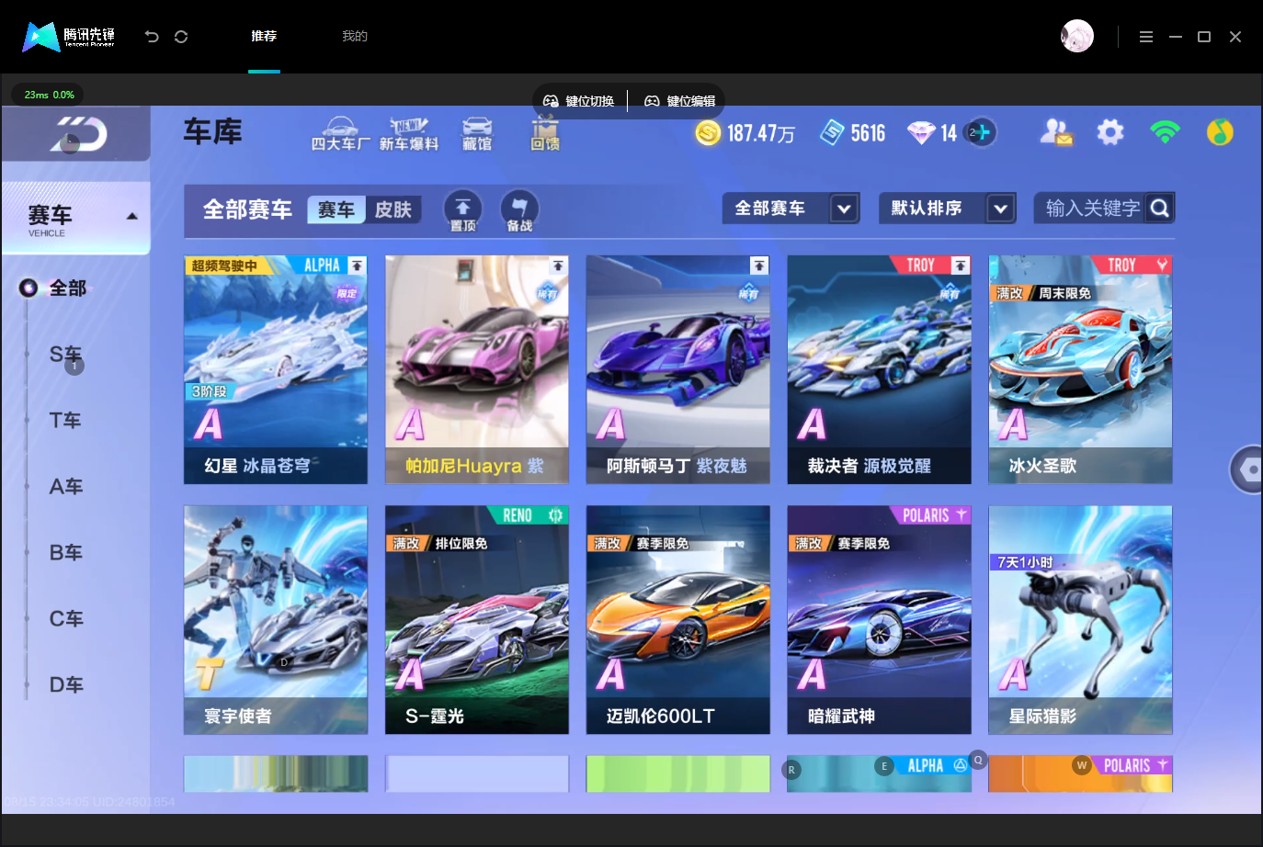Select the 阿斯顿马丁 紫夜魅 car card

coord(678,369)
